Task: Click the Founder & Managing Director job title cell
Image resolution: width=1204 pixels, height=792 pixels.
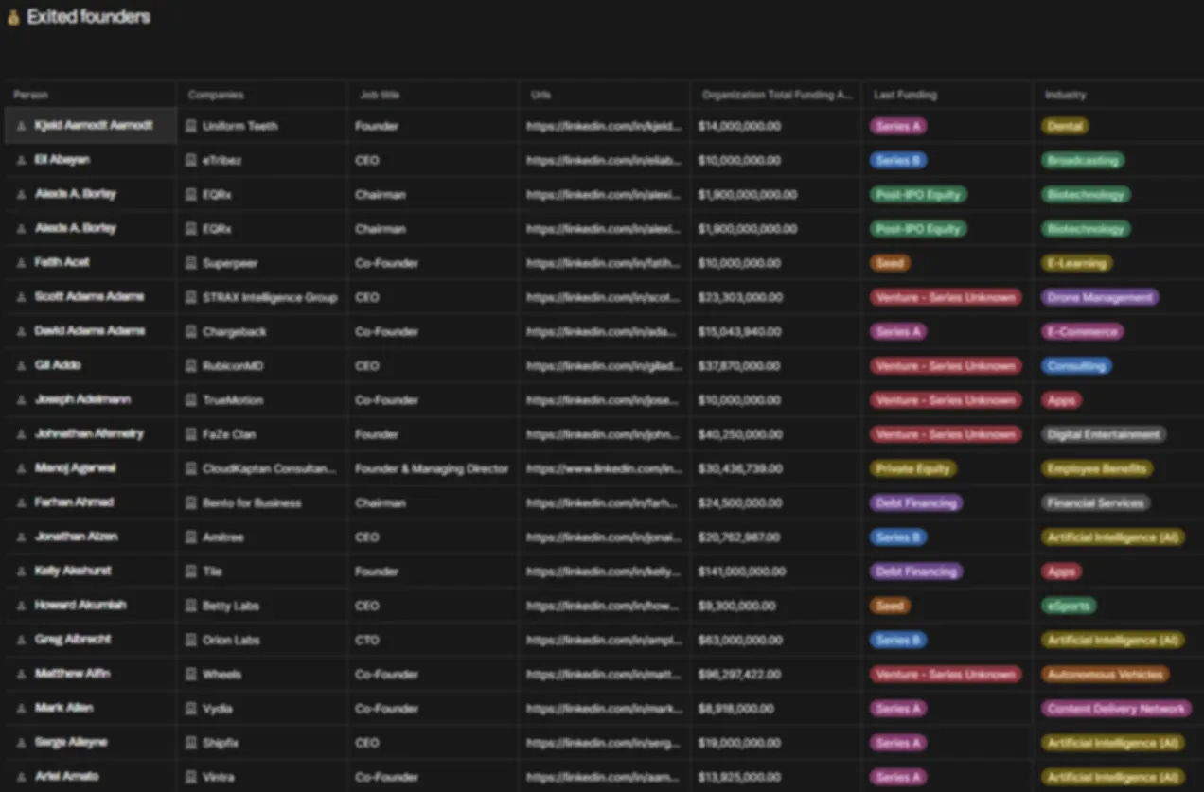Action: (x=434, y=468)
